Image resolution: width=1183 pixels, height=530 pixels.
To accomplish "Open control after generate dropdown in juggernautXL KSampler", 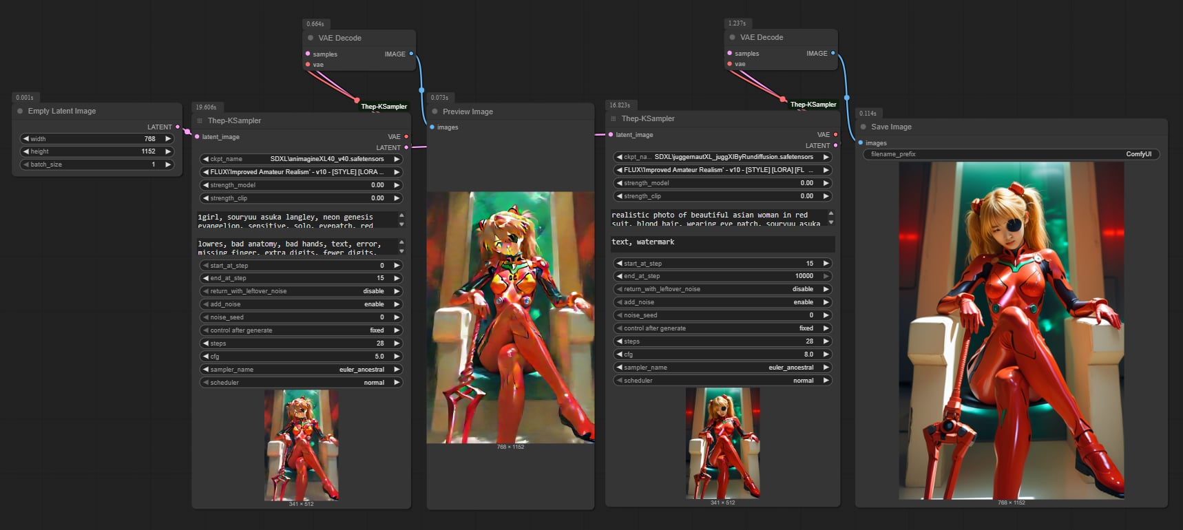I will [722, 328].
